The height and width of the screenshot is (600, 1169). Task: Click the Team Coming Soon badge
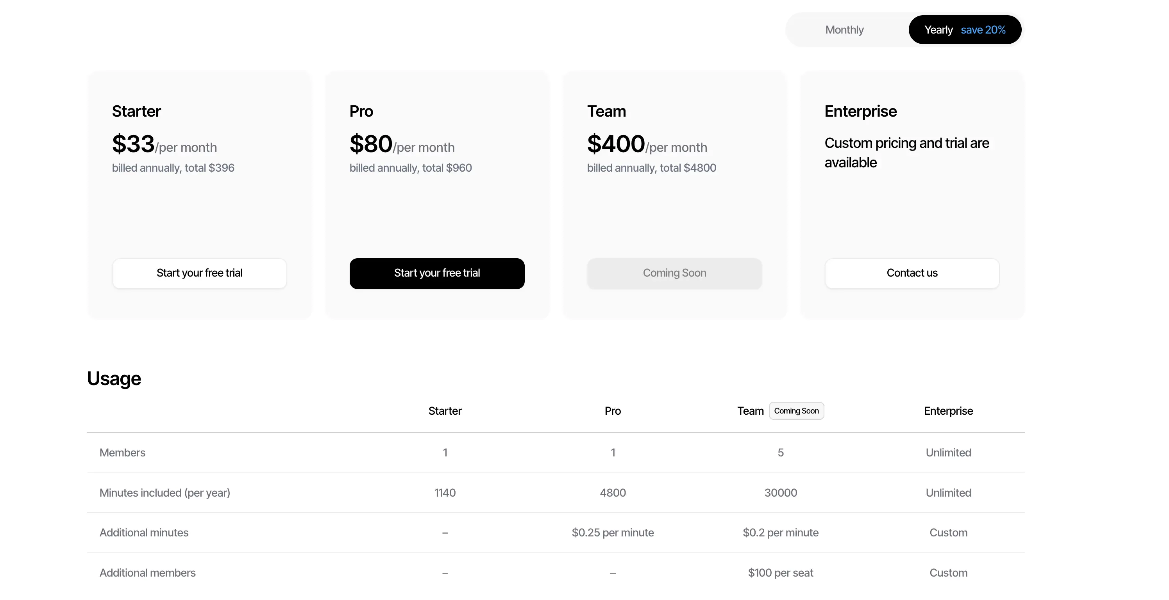[796, 410]
